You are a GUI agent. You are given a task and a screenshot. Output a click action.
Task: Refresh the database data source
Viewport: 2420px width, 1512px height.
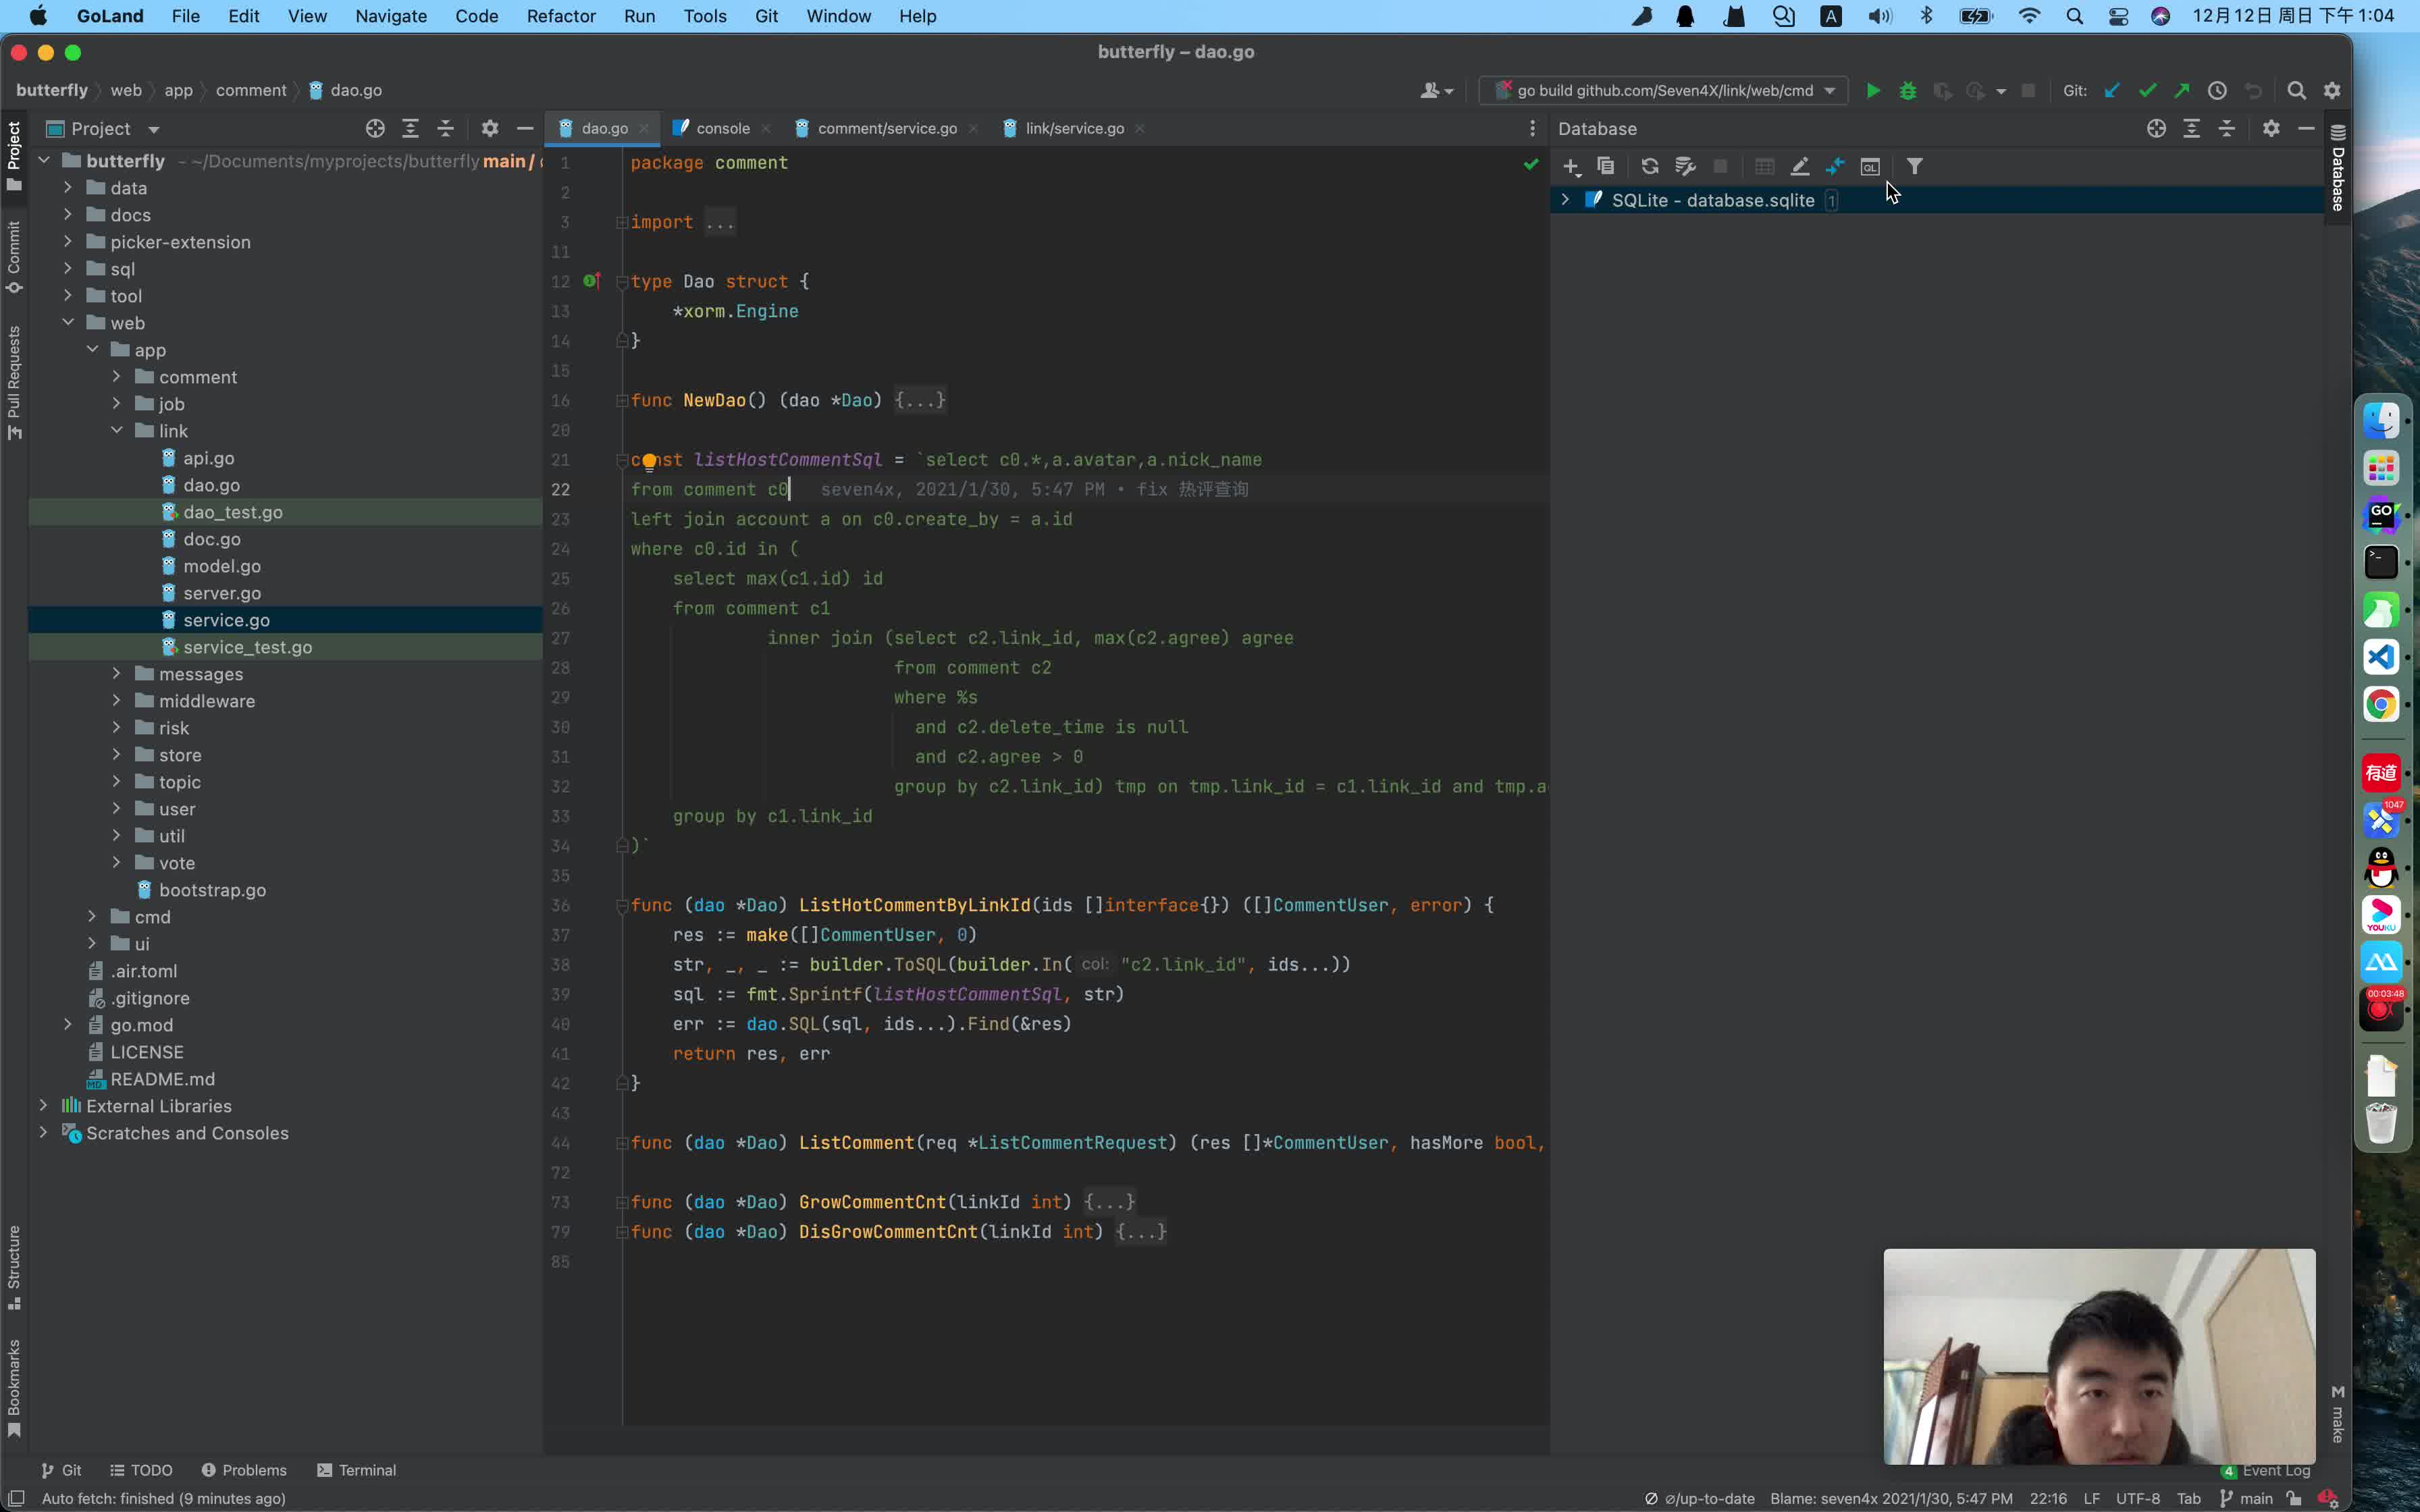[1649, 167]
